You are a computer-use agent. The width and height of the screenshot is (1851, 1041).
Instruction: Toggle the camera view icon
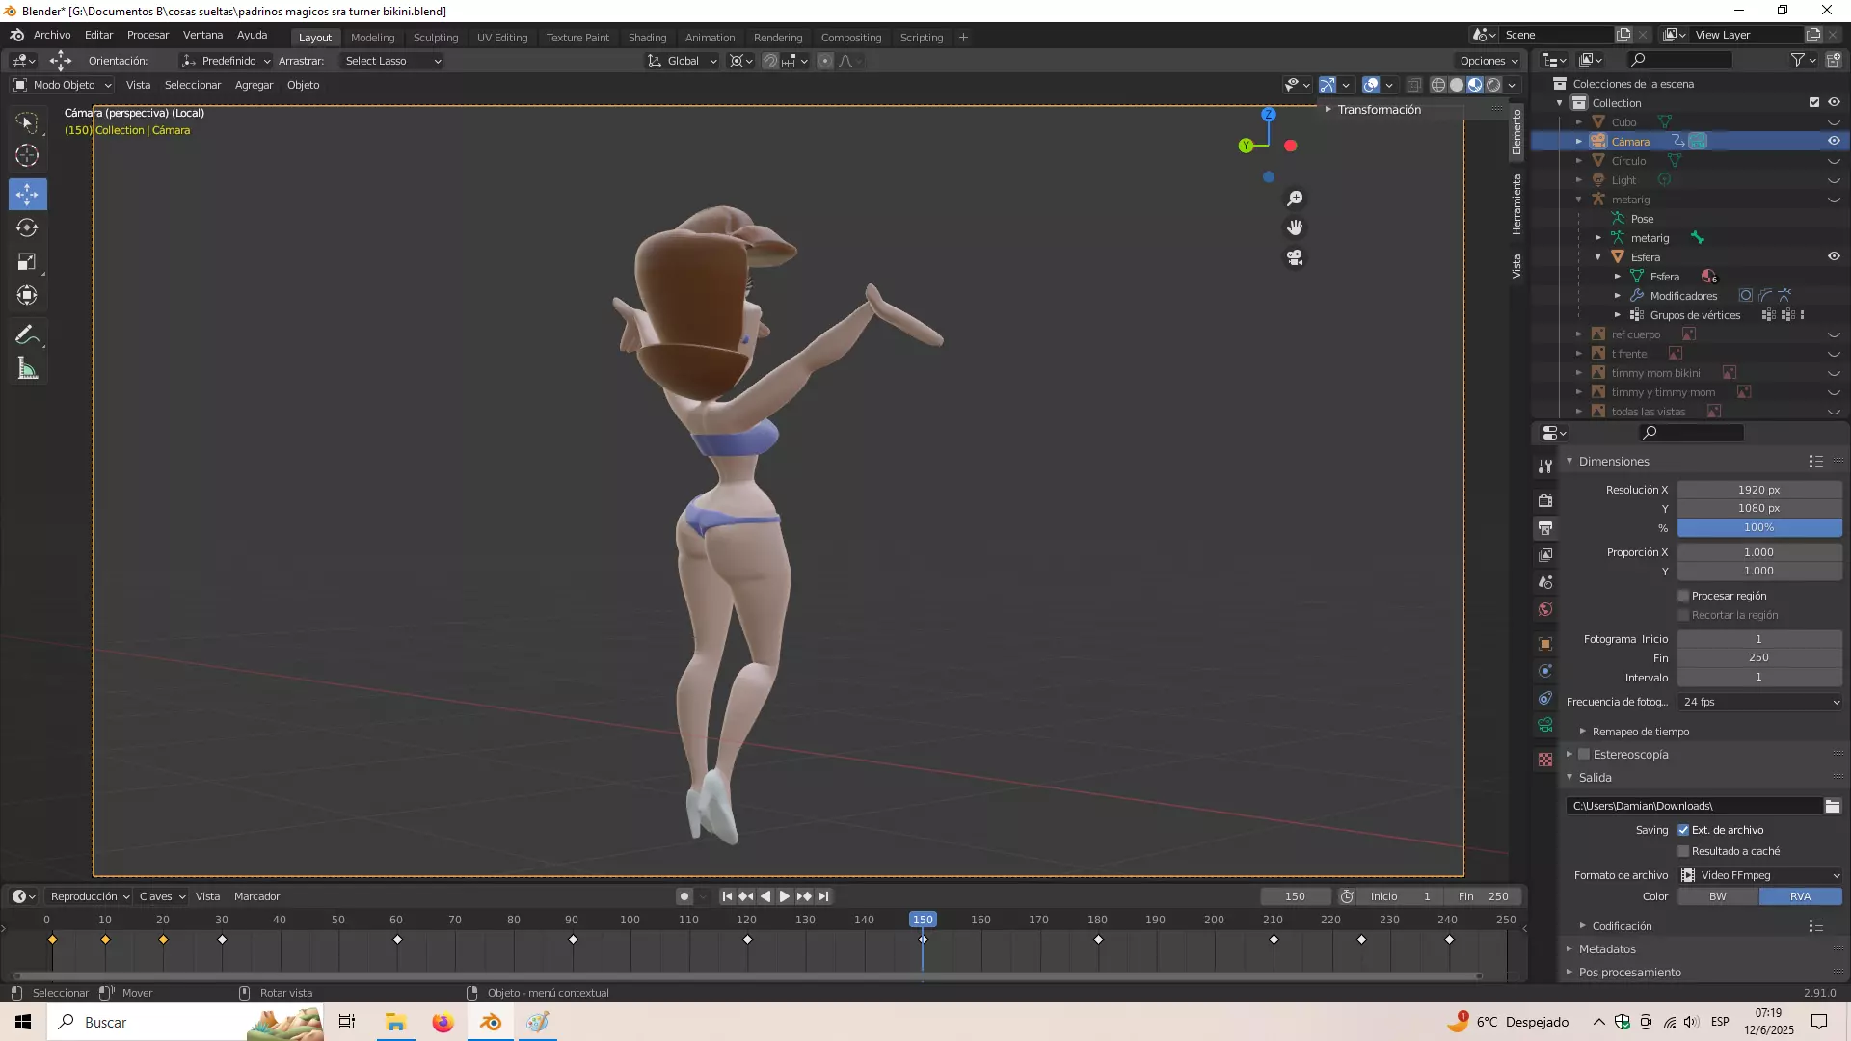(x=1295, y=257)
